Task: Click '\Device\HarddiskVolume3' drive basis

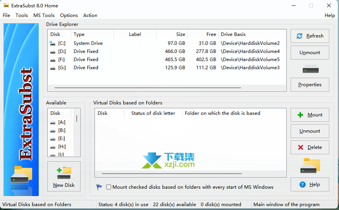Action: tap(250, 68)
